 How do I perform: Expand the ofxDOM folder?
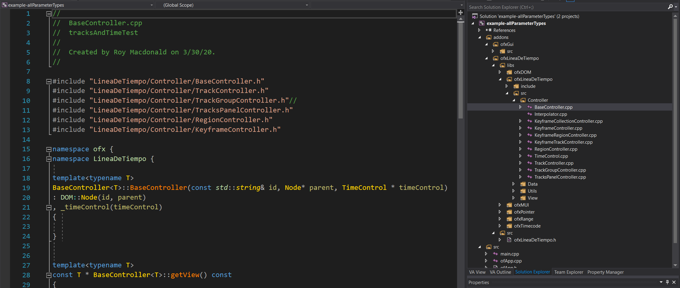500,72
